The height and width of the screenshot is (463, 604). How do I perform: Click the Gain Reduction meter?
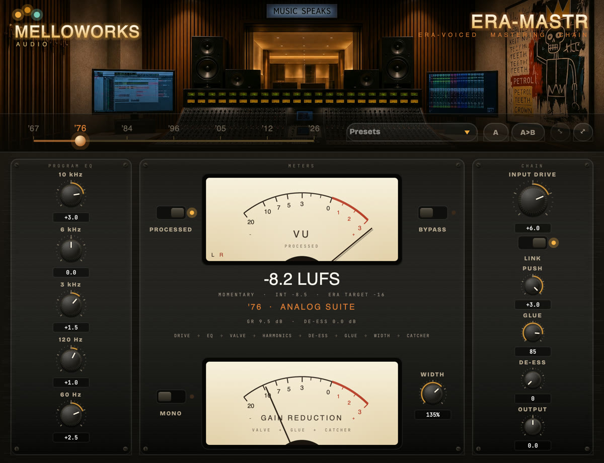[302, 403]
